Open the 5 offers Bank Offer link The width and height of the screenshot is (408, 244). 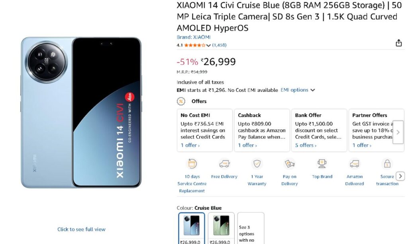[x=306, y=145]
